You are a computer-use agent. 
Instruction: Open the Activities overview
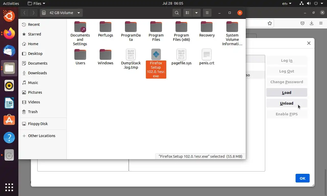pyautogui.click(x=11, y=3)
